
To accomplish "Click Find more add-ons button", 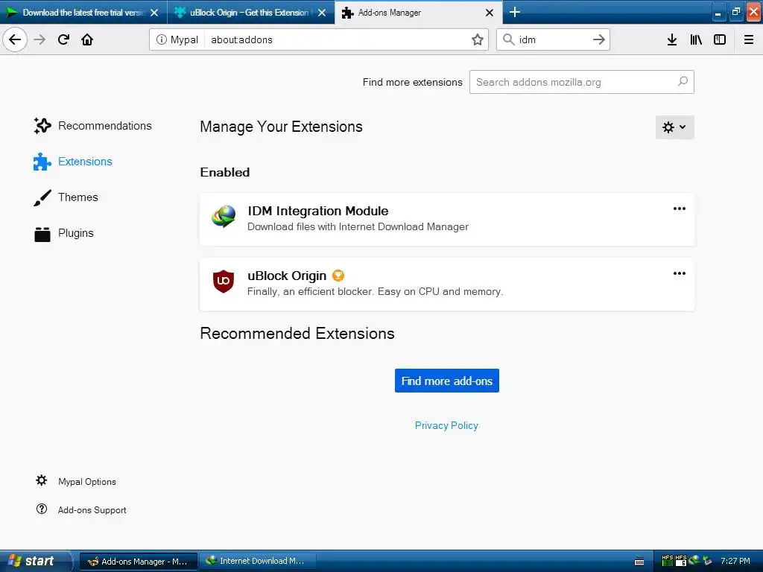I will tap(447, 381).
